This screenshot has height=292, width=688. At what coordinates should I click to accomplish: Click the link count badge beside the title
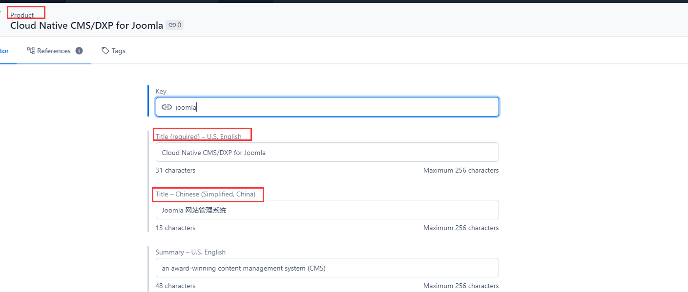click(174, 25)
